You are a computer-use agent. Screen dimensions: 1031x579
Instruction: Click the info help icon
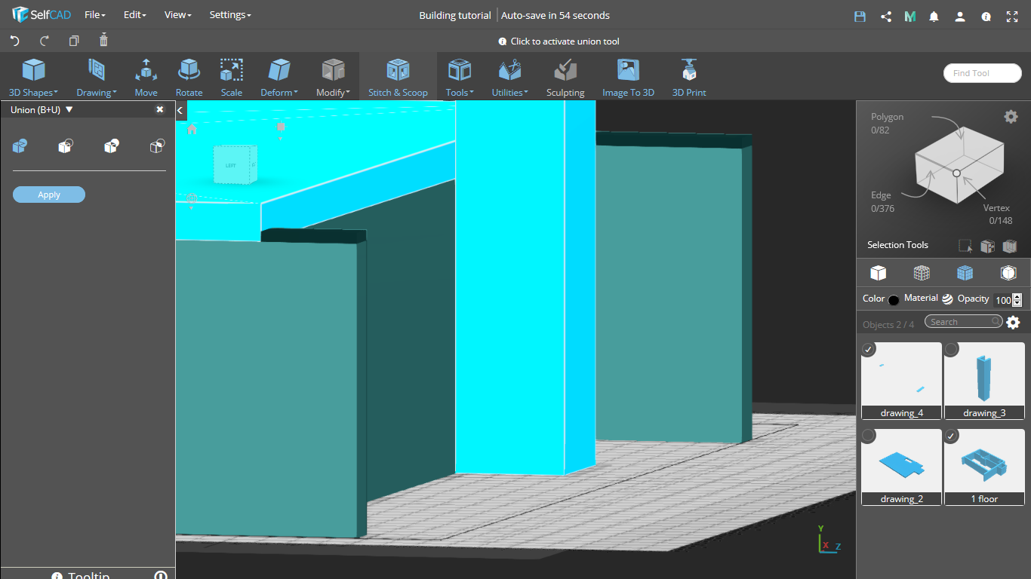pyautogui.click(x=986, y=16)
